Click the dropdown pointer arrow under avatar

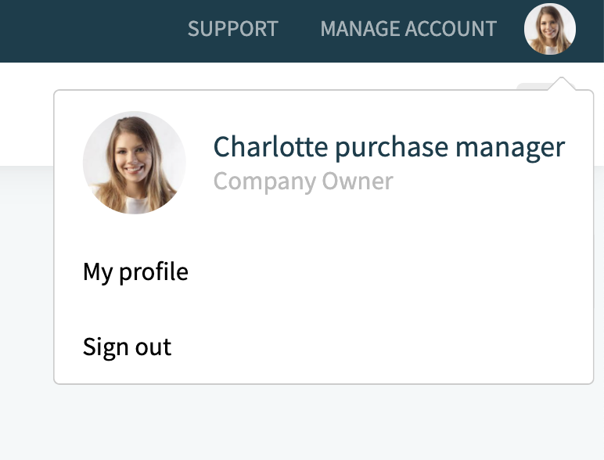[x=562, y=84]
